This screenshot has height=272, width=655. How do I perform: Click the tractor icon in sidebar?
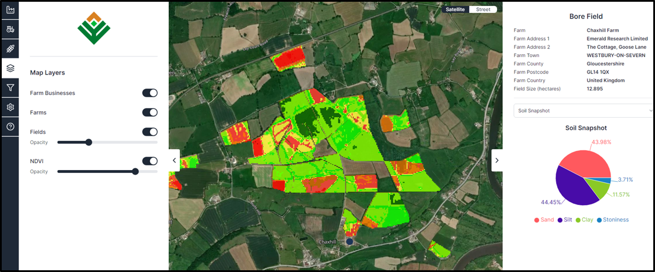tap(10, 29)
